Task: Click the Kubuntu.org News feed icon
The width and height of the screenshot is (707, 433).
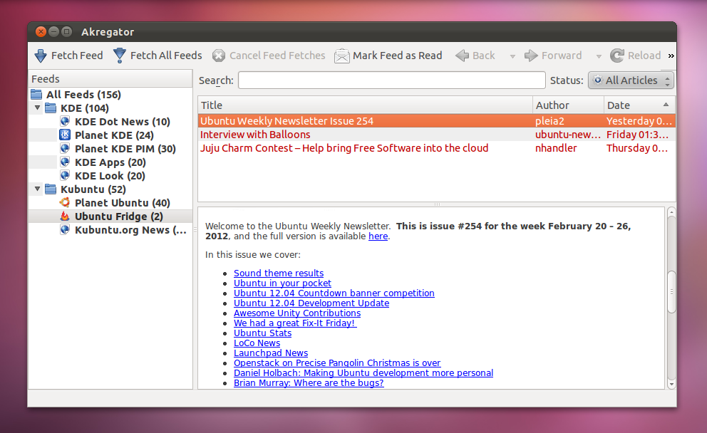Action: pos(65,230)
